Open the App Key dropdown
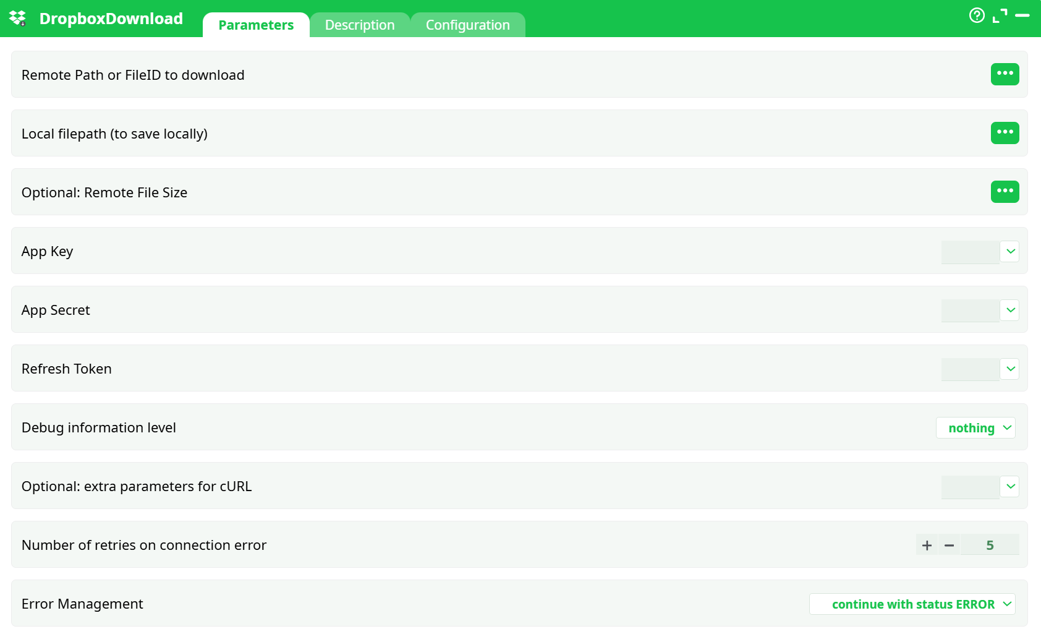Viewport: 1041px width, 634px height. pos(1009,252)
